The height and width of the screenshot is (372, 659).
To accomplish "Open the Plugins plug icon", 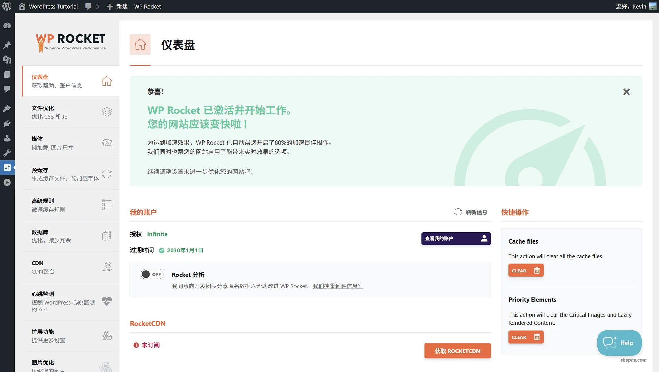I will tap(7, 123).
